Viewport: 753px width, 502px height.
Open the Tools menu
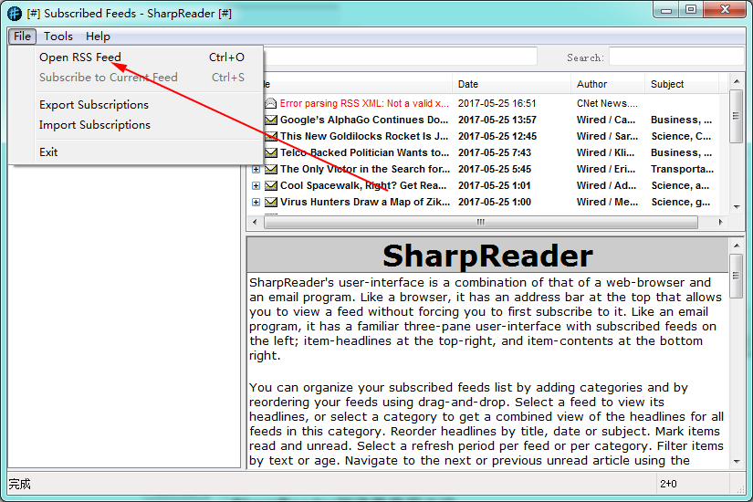58,37
